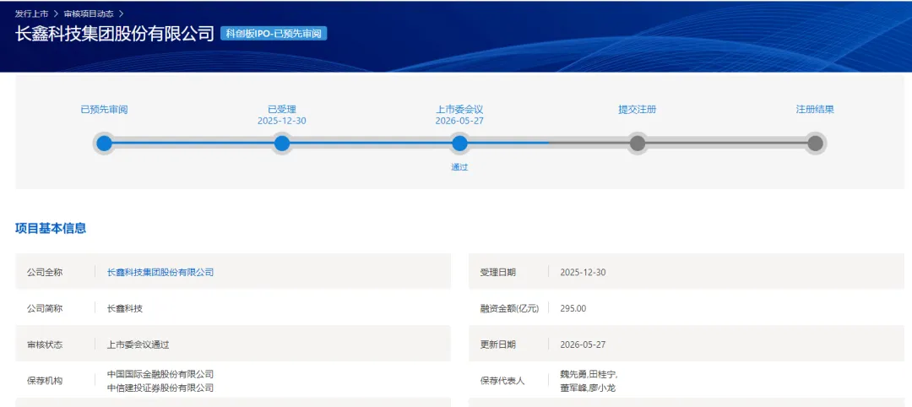Click the chevron after 发行上市 breadcrumb

(x=56, y=14)
